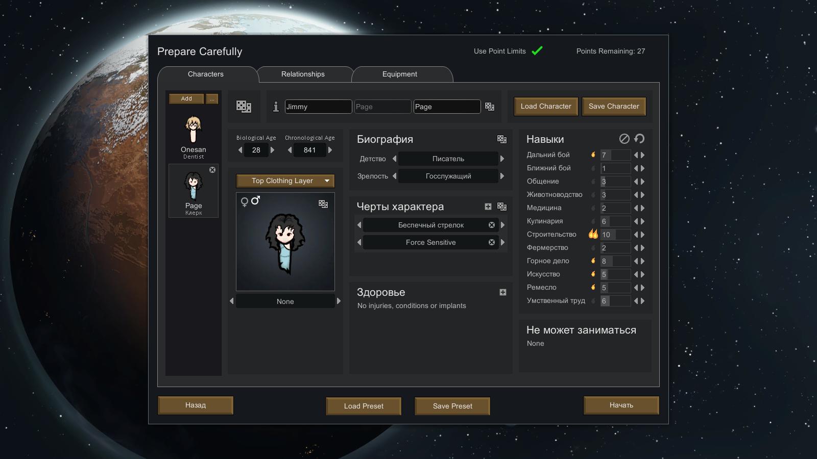Click the Начать button
This screenshot has width=817, height=459.
pyautogui.click(x=621, y=405)
